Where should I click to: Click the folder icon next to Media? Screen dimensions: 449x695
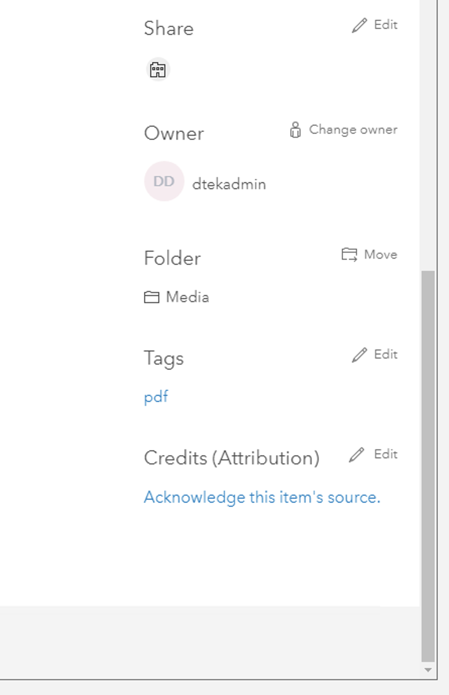coord(151,297)
